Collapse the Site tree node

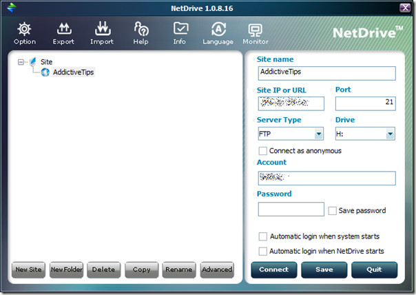pyautogui.click(x=21, y=62)
